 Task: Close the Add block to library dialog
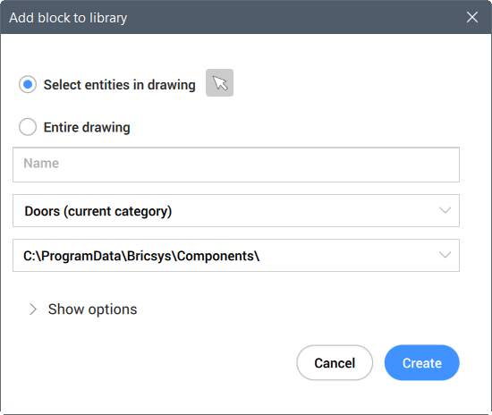pos(472,17)
